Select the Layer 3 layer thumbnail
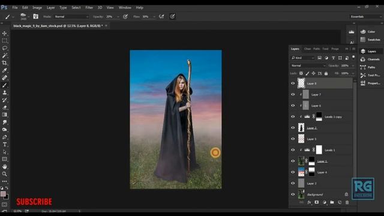Image resolution: width=384 pixels, height=216 pixels. click(x=301, y=183)
